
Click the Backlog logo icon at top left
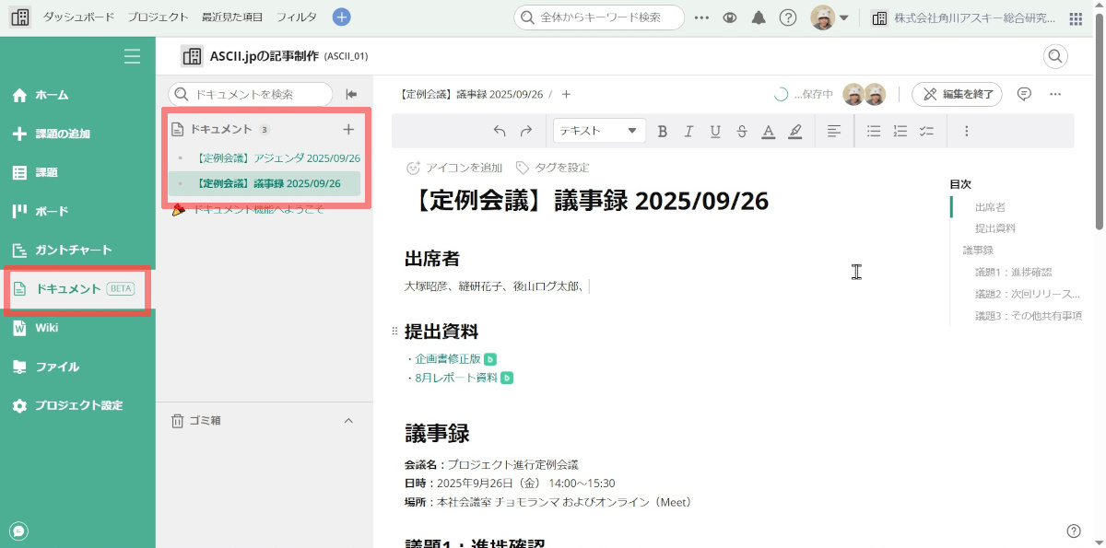coord(20,17)
